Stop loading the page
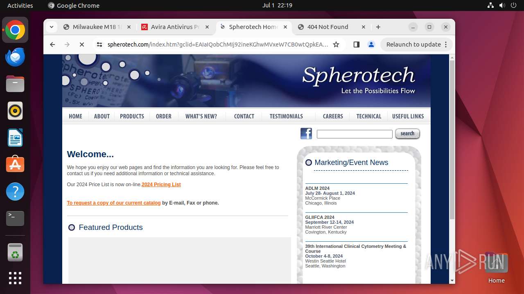Viewport: 524px width, 294px height. 82,45
